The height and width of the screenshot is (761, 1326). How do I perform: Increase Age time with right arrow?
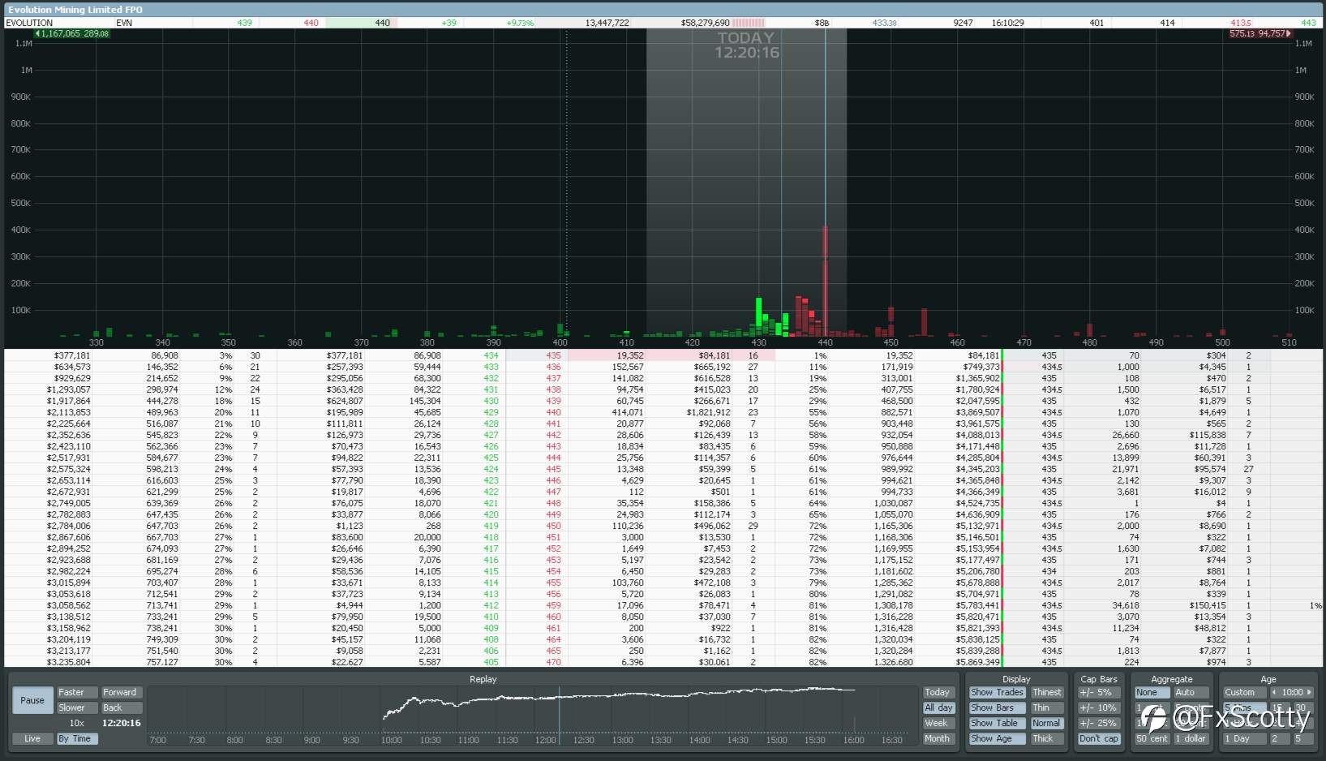click(x=1309, y=693)
